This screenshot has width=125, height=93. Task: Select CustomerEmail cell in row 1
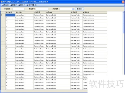[x=58, y=15]
